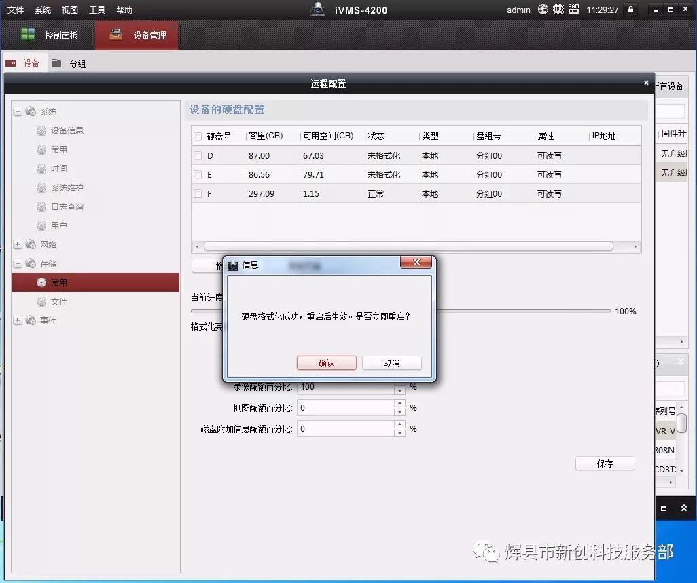The image size is (697, 583).
Task: Click the admin user label
Action: [518, 10]
